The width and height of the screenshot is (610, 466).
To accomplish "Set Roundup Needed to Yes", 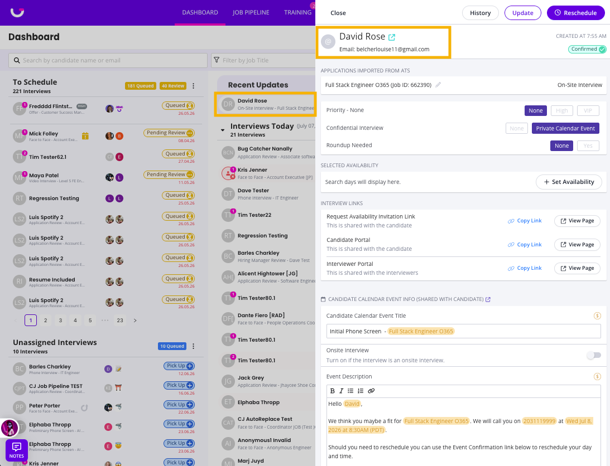I will 588,145.
